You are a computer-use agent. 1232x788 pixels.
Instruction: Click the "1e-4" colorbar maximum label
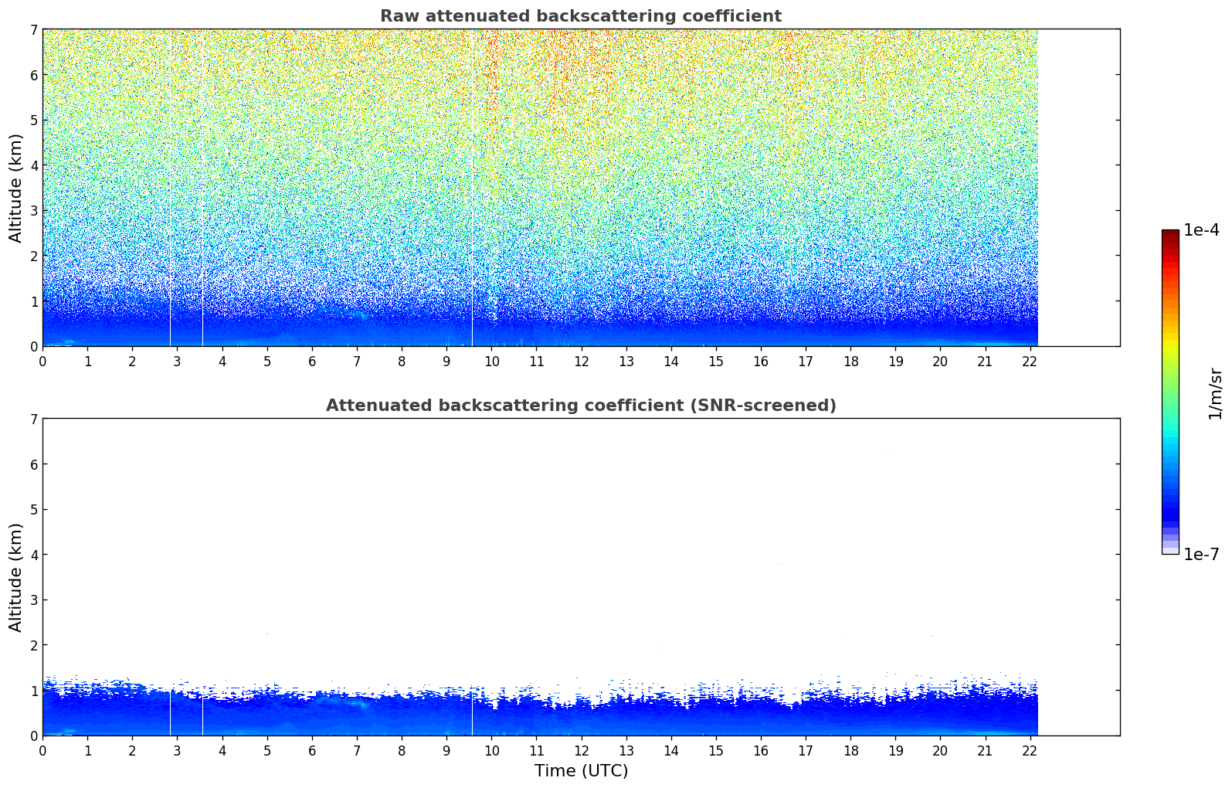1201,230
